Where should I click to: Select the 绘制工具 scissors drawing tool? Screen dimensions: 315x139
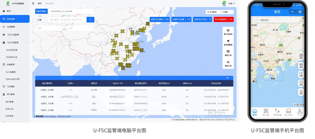tap(228, 63)
